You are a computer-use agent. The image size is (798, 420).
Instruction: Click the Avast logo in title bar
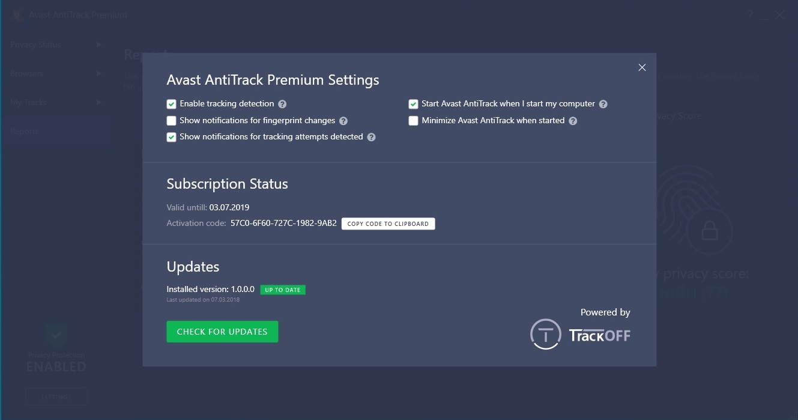pos(17,15)
